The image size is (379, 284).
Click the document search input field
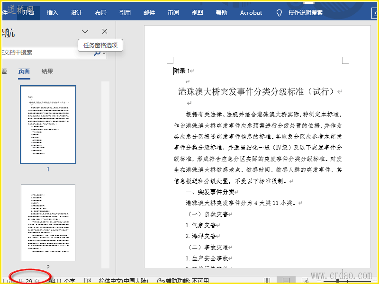pos(47,53)
